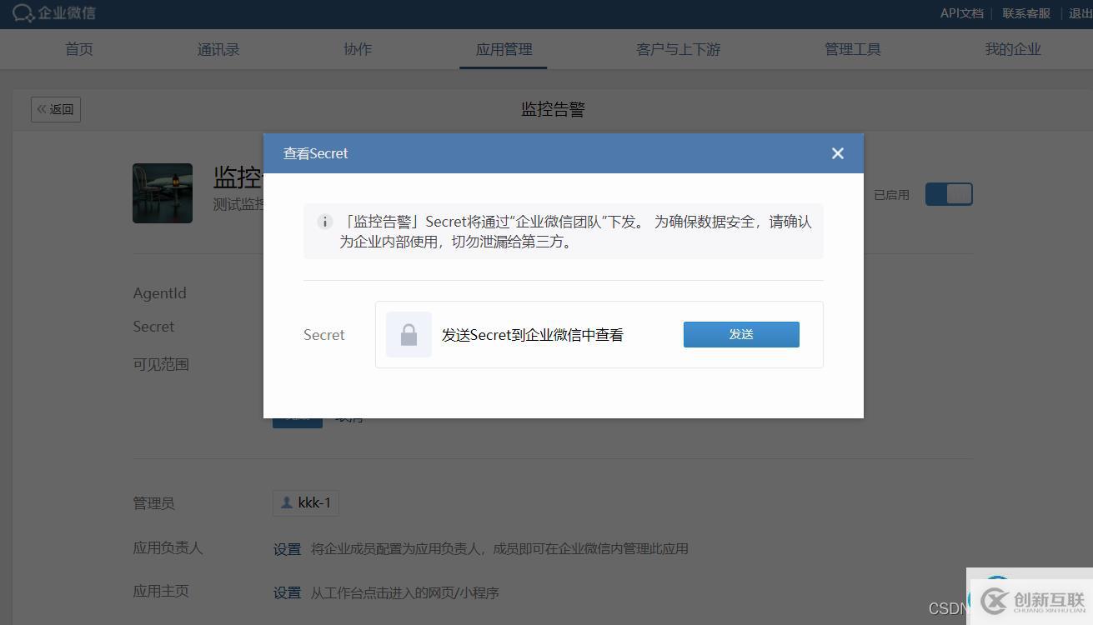The width and height of the screenshot is (1093, 625).
Task: Open the 协作 tab
Action: pyautogui.click(x=358, y=49)
